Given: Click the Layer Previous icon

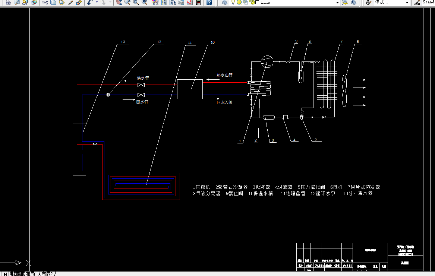Looking at the screenshot, I should coord(353,3).
